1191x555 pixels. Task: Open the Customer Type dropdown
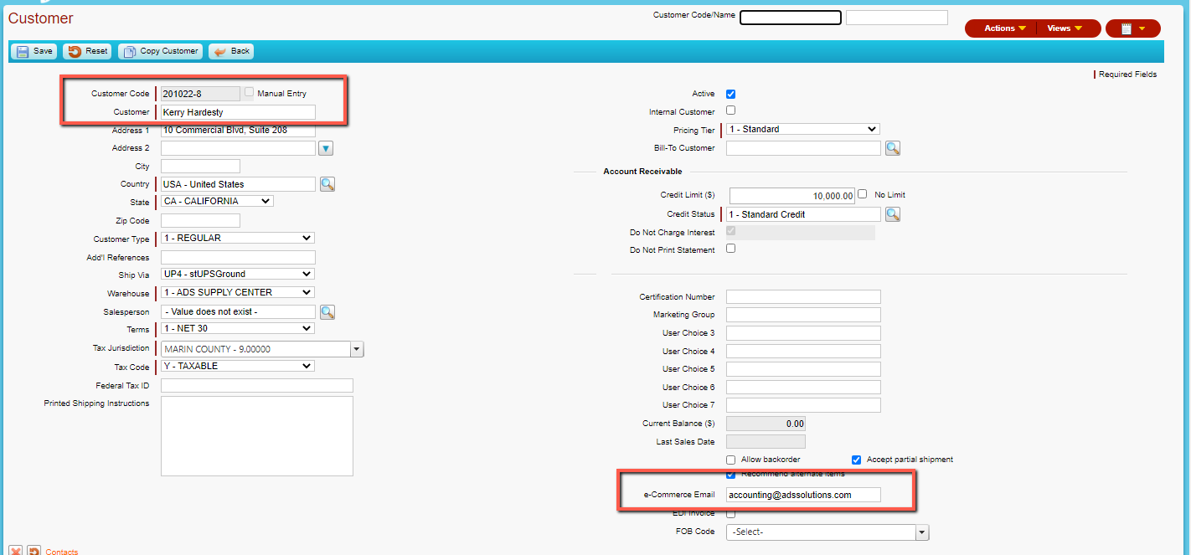click(x=238, y=239)
